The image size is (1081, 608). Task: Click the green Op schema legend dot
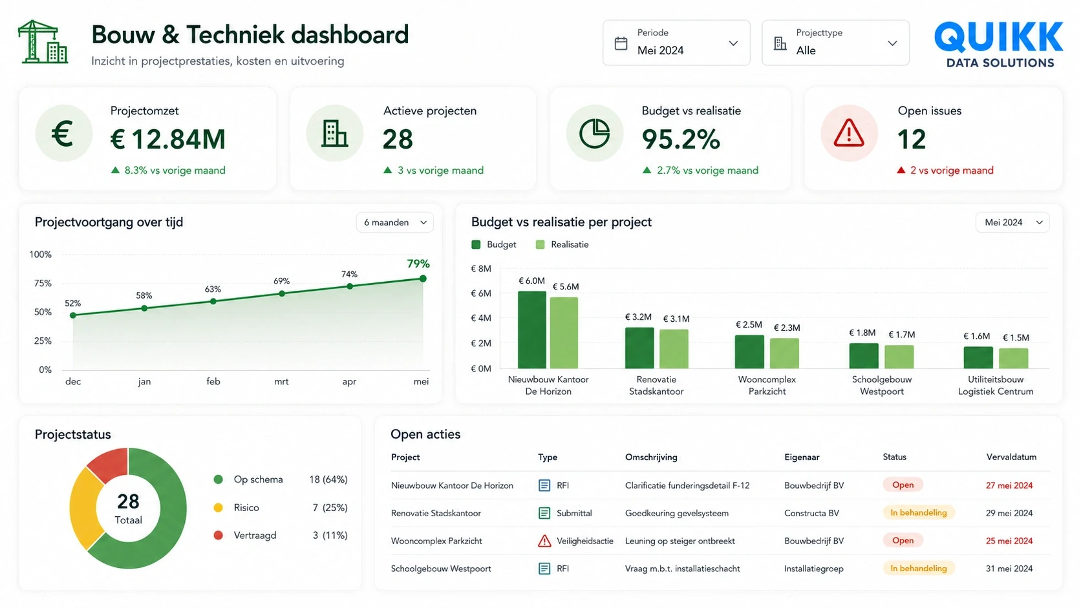coord(219,479)
